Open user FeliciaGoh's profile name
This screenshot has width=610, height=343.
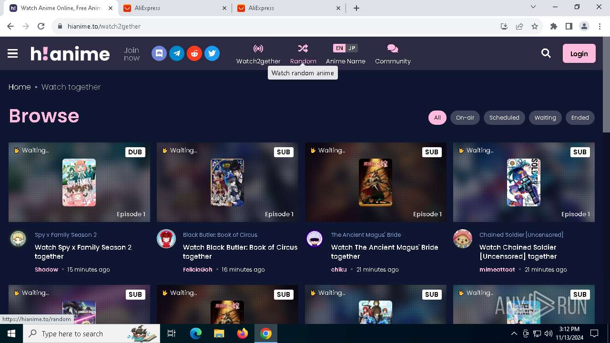[x=198, y=270]
